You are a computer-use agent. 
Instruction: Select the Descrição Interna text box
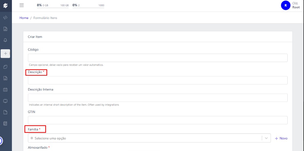[x=157, y=98]
